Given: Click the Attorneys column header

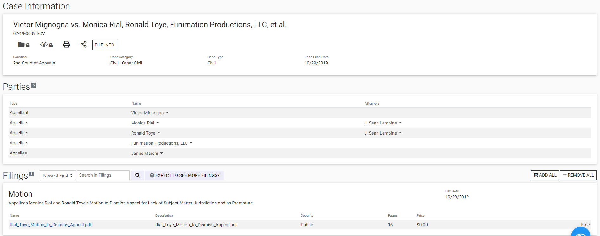Looking at the screenshot, I should click(372, 103).
